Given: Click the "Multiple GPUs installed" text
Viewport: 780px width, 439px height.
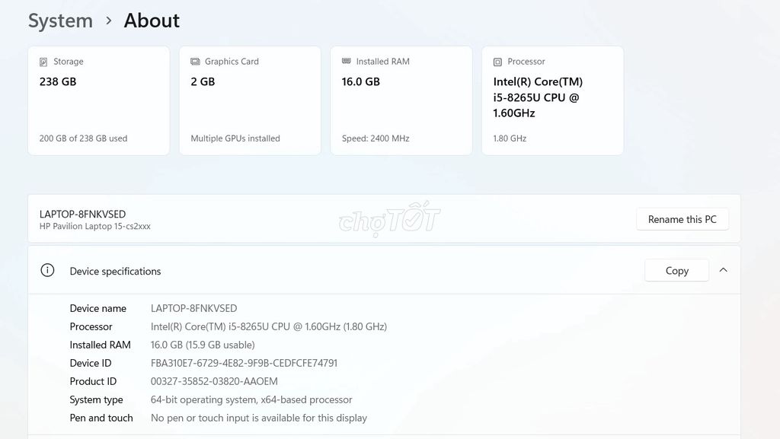Looking at the screenshot, I should [x=235, y=138].
